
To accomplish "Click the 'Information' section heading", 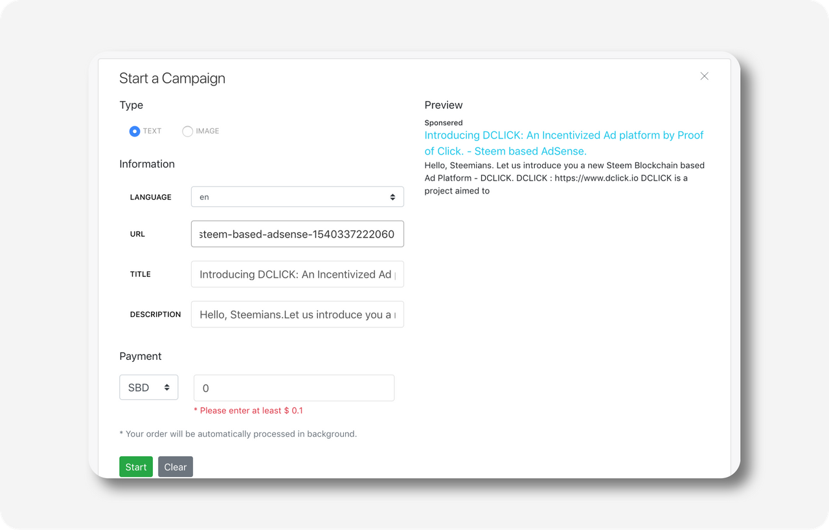I will (147, 164).
